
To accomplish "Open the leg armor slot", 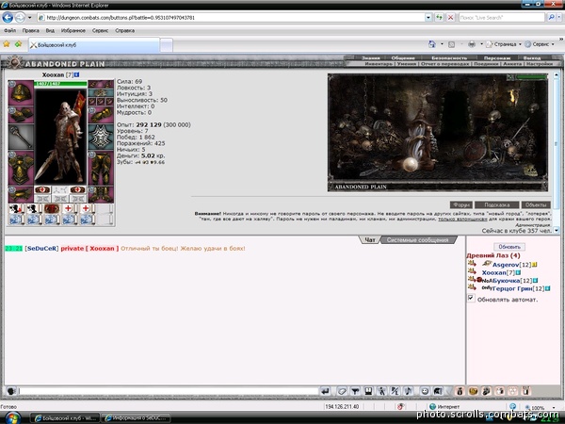I will [101, 168].
